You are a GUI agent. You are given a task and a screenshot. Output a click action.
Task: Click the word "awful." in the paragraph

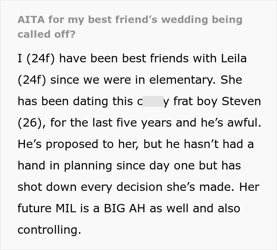pos(244,123)
